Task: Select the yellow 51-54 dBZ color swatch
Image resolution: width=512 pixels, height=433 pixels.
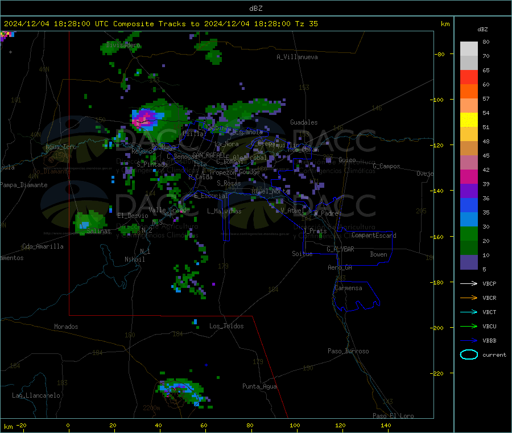Action: pyautogui.click(x=469, y=120)
